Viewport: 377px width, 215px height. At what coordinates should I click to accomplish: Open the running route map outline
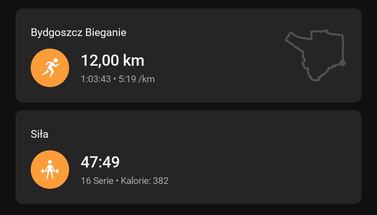(314, 56)
